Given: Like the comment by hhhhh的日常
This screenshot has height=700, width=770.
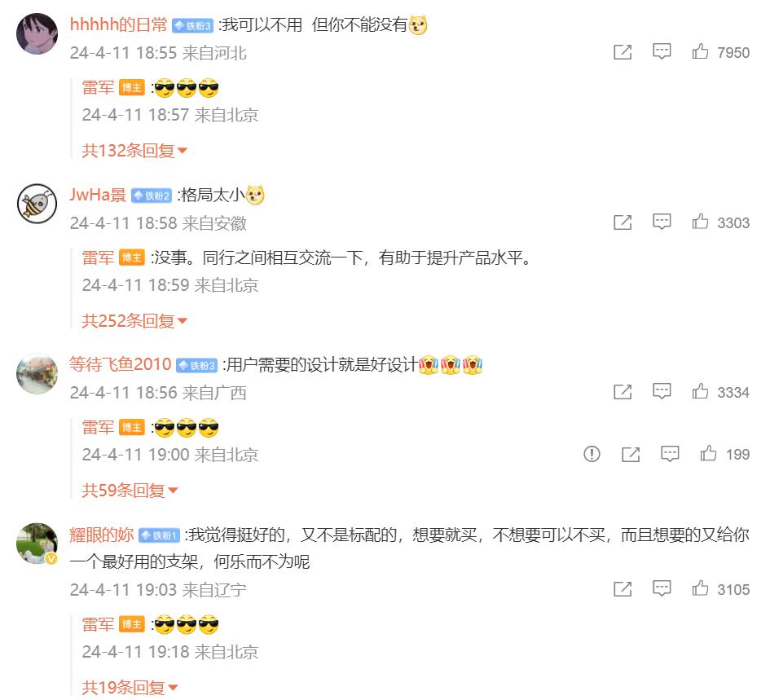Looking at the screenshot, I should (x=700, y=51).
